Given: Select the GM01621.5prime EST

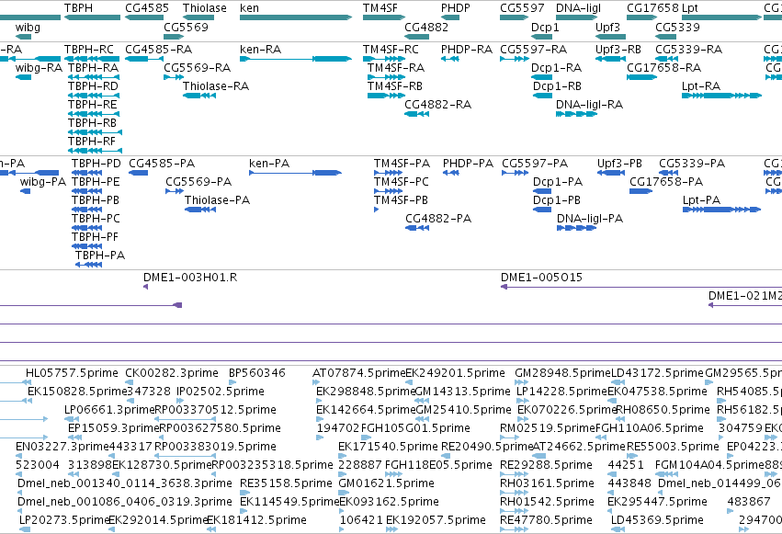Looking at the screenshot, I should [344, 492].
